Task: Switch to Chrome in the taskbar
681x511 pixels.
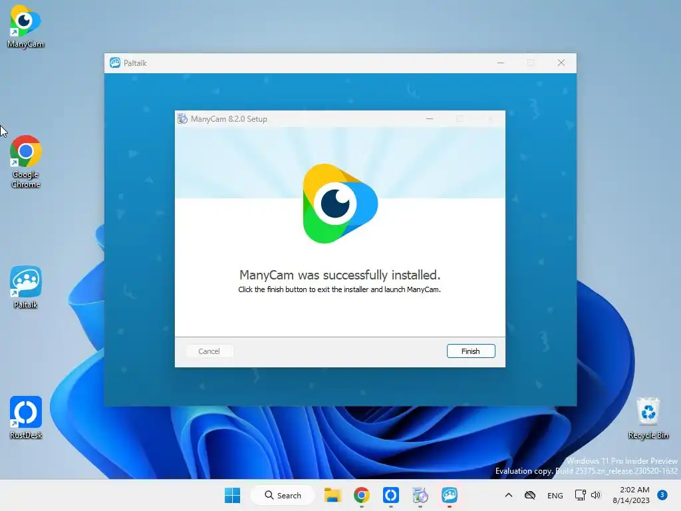Action: click(x=362, y=495)
